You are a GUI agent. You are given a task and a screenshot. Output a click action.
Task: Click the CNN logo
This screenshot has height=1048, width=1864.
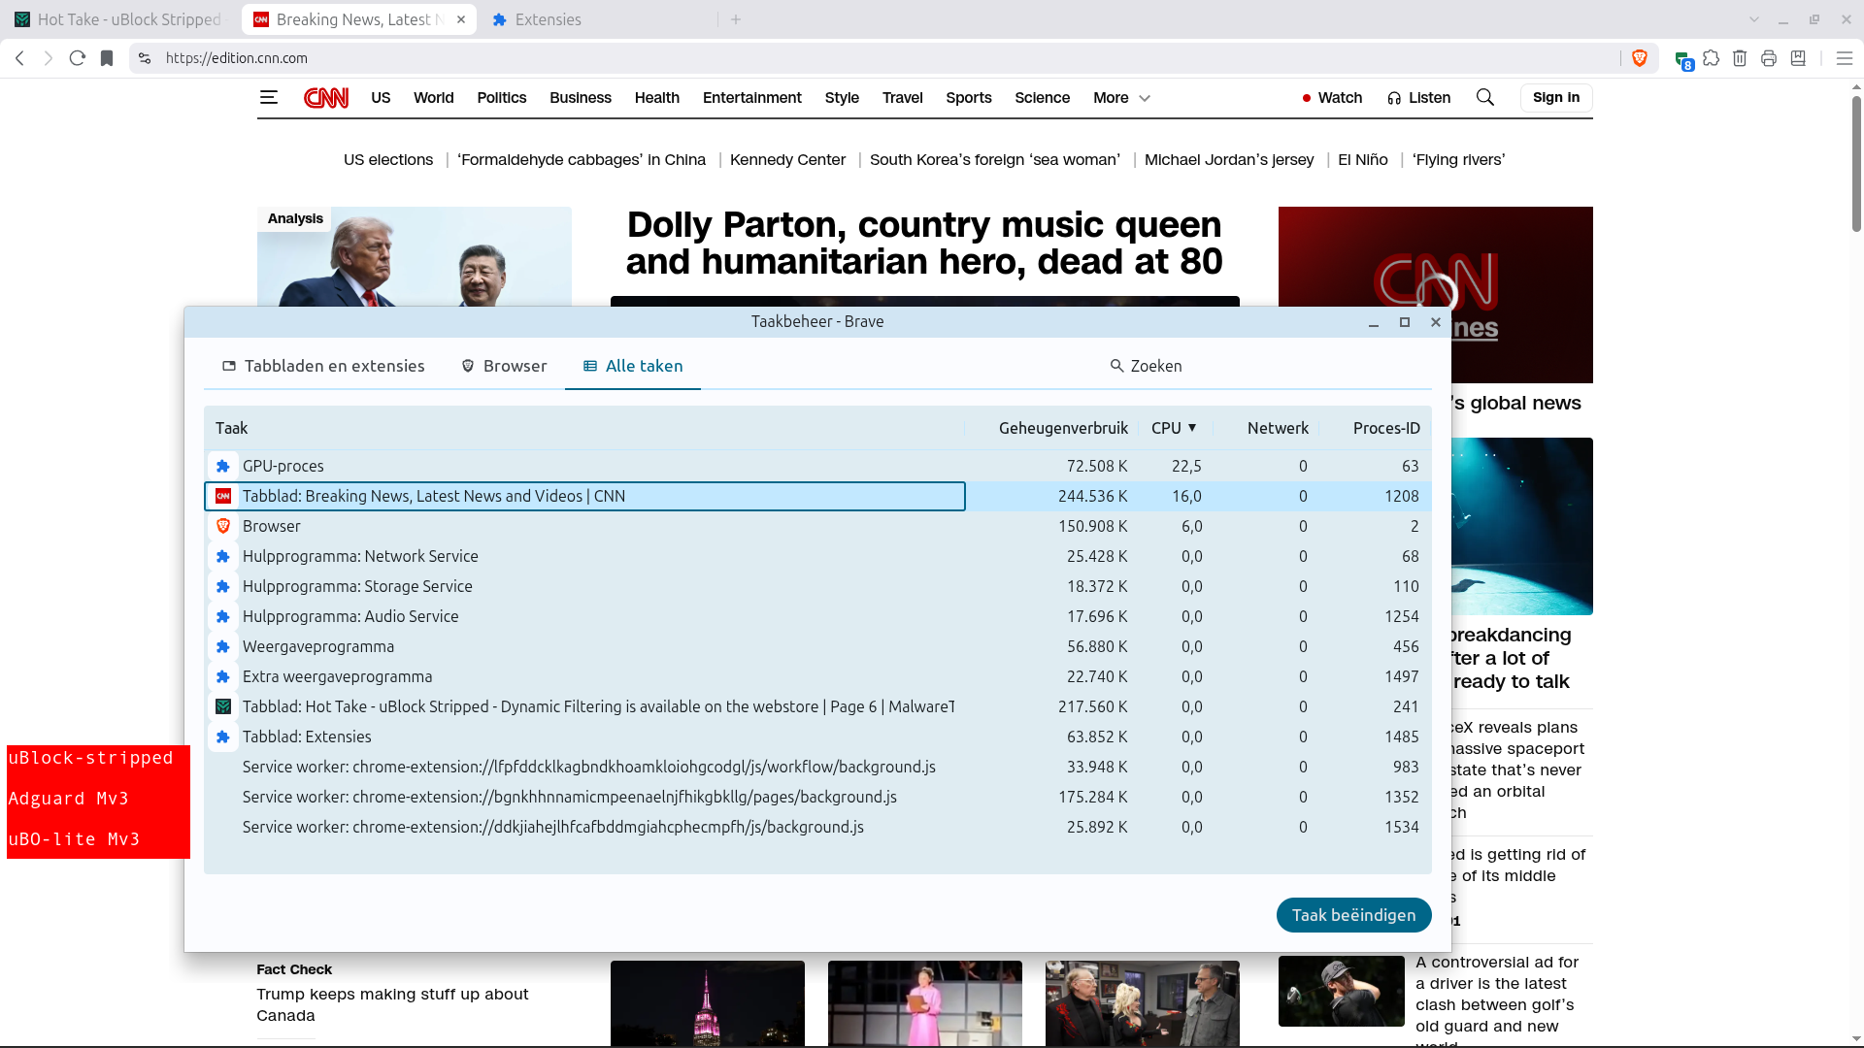click(x=326, y=97)
